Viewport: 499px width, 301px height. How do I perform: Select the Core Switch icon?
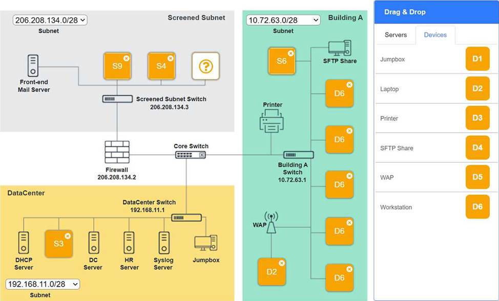(191, 155)
